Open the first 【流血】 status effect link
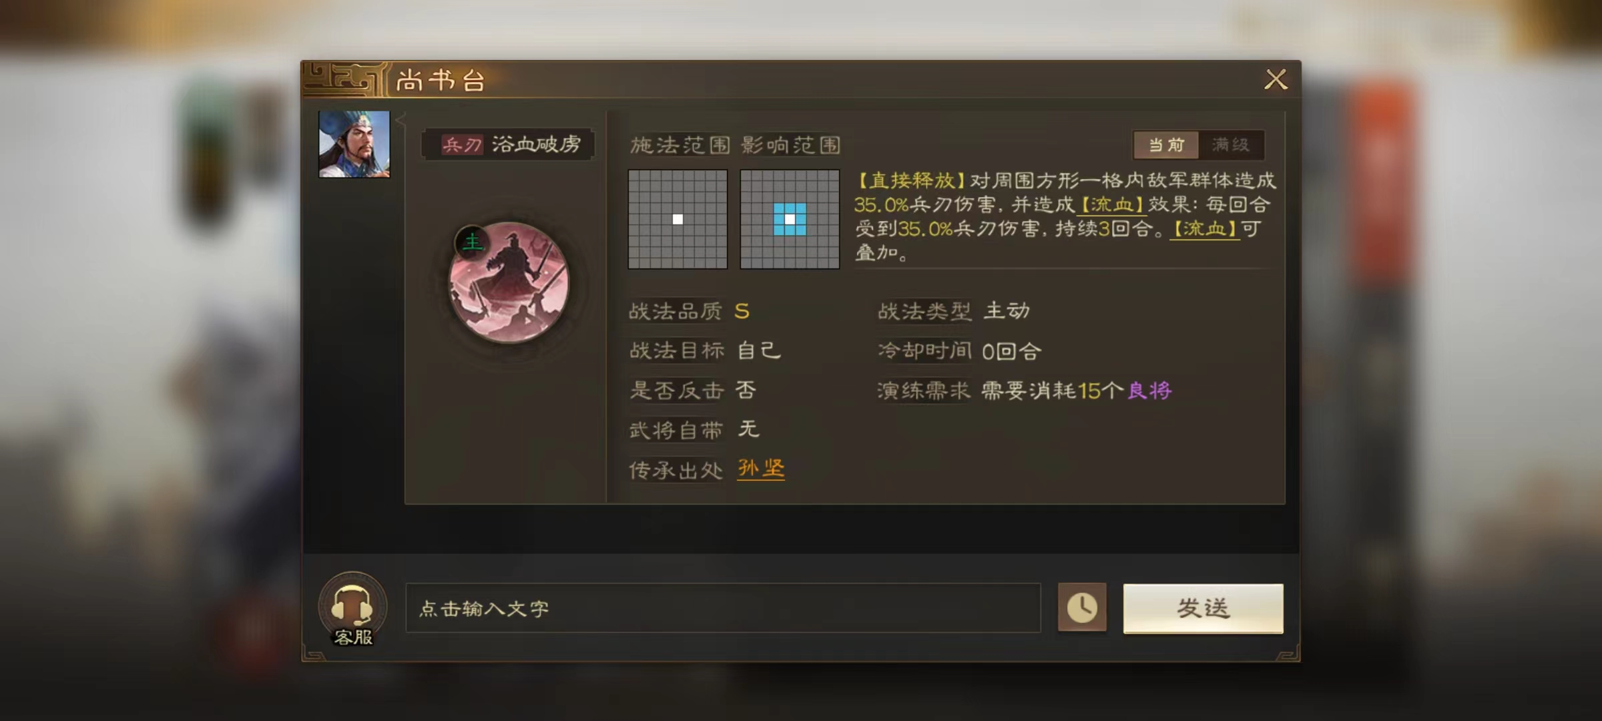Viewport: 1602px width, 721px height. click(x=1111, y=205)
